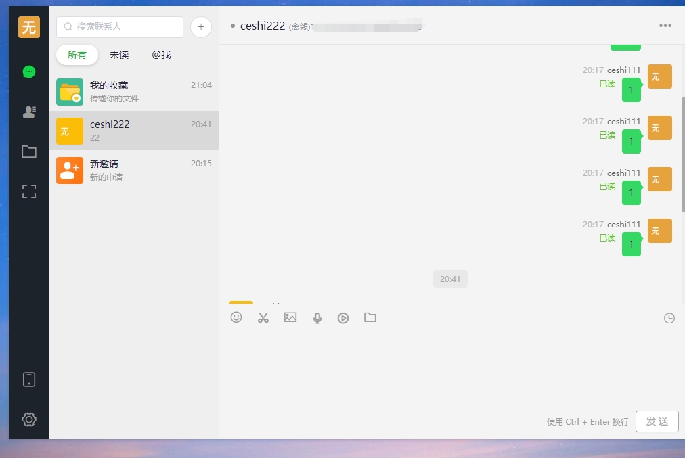Focus the message text input area
The width and height of the screenshot is (685, 458).
tap(451, 369)
